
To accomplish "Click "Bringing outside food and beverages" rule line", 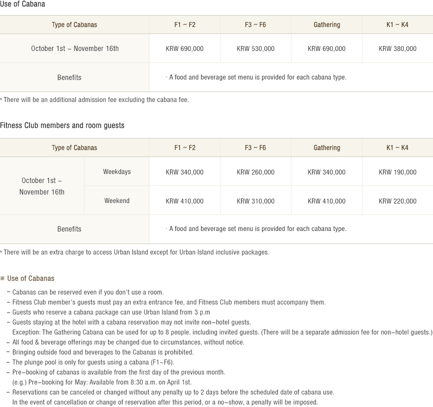I will (x=102, y=352).
